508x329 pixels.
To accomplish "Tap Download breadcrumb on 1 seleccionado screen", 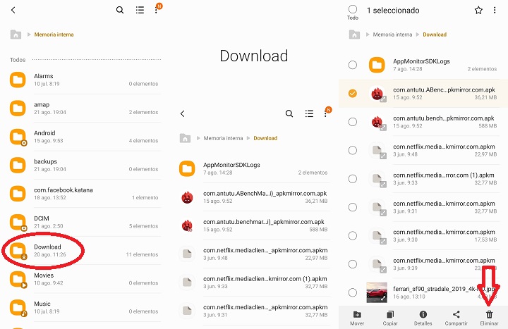I will point(435,35).
